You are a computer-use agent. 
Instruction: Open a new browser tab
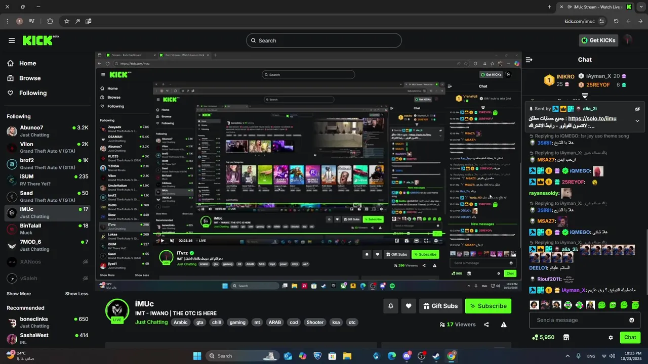click(x=549, y=7)
